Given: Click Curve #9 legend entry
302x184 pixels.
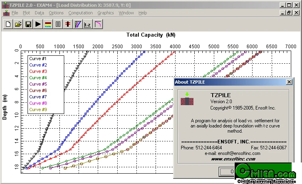Looking at the screenshot, I should 38,110.
